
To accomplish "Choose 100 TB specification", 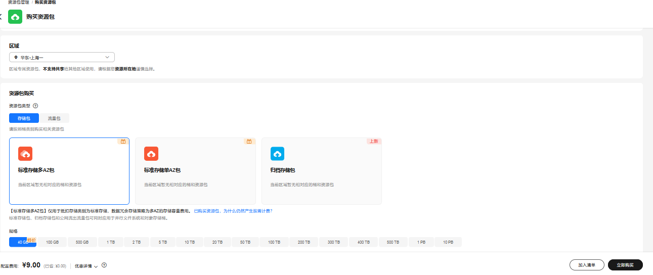I will point(274,243).
